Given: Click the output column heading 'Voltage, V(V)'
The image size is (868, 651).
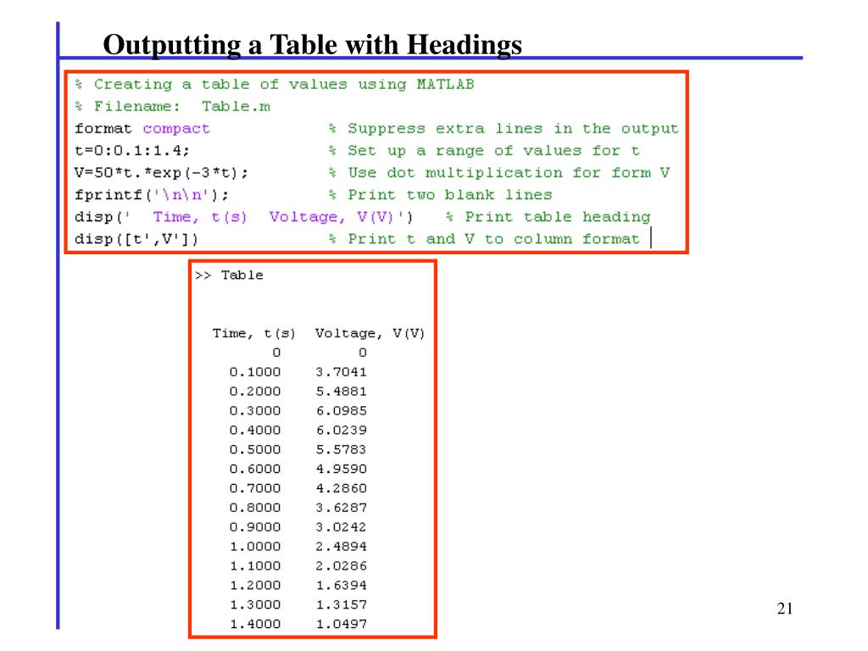Looking at the screenshot, I should coord(370,333).
